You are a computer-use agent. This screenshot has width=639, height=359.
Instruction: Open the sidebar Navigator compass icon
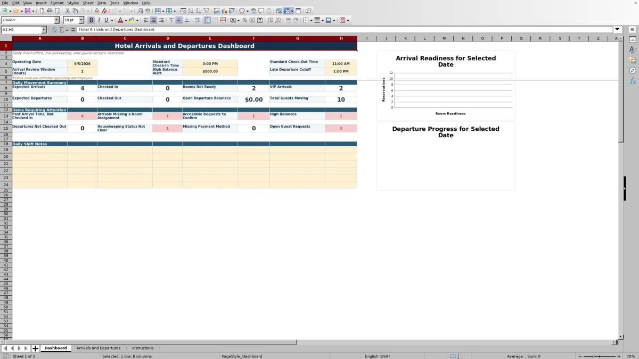pyautogui.click(x=633, y=70)
